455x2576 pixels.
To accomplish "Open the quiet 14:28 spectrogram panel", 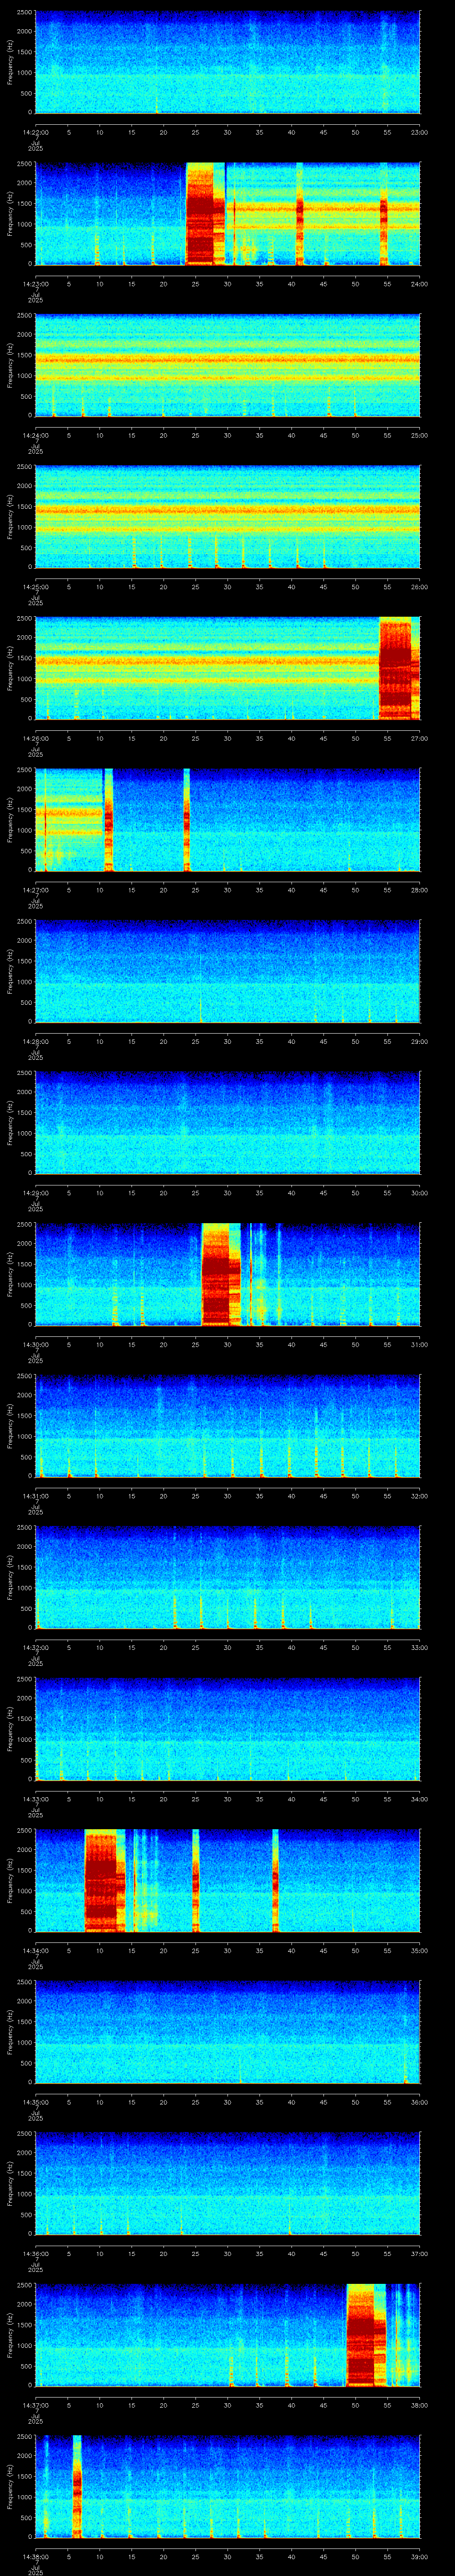I will point(227,971).
